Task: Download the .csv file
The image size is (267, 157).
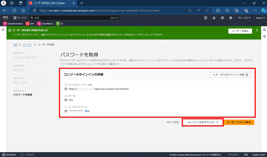Action: [202, 122]
